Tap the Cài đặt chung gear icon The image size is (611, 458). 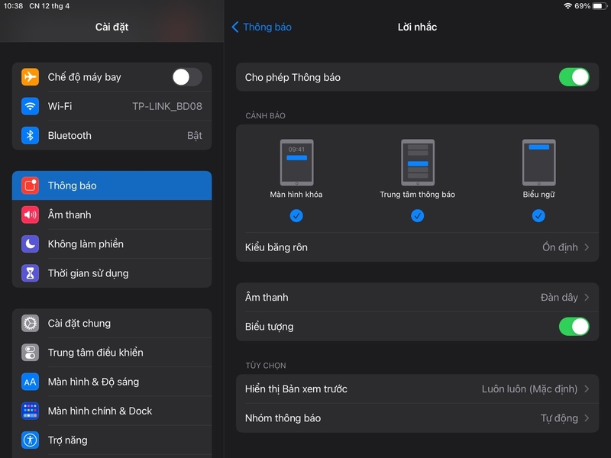click(30, 323)
